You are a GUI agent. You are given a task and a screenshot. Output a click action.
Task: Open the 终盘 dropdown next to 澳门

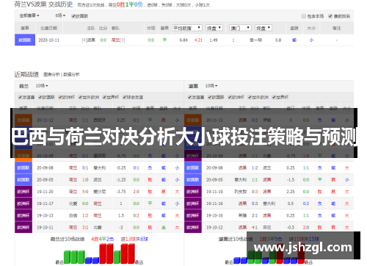264,28
